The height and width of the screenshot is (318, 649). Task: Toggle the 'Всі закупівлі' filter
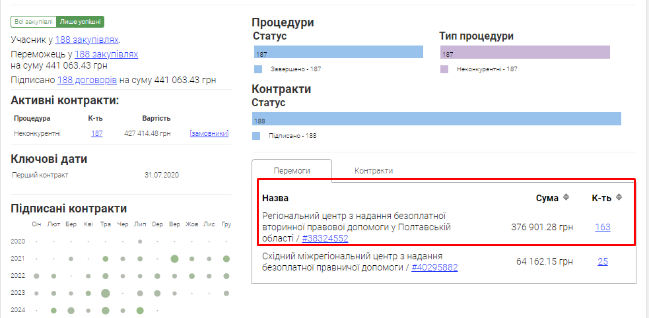coord(34,22)
